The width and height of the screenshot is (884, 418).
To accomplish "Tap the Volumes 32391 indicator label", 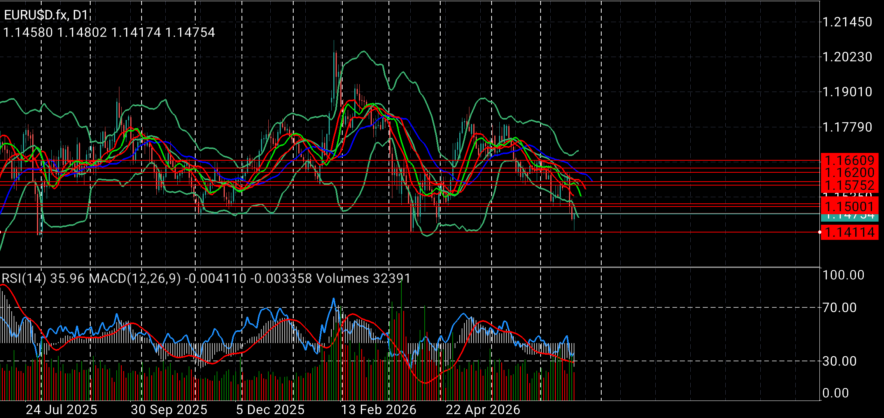I will (x=364, y=278).
